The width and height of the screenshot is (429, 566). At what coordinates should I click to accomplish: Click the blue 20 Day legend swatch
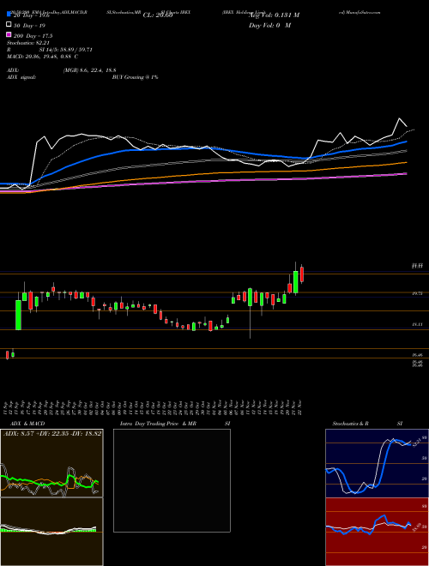9,15
